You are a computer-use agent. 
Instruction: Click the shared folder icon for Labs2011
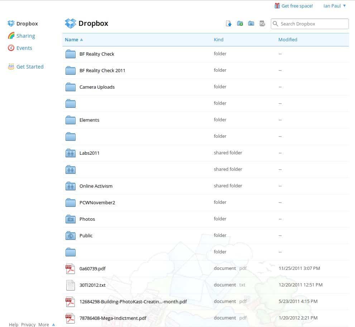71,153
